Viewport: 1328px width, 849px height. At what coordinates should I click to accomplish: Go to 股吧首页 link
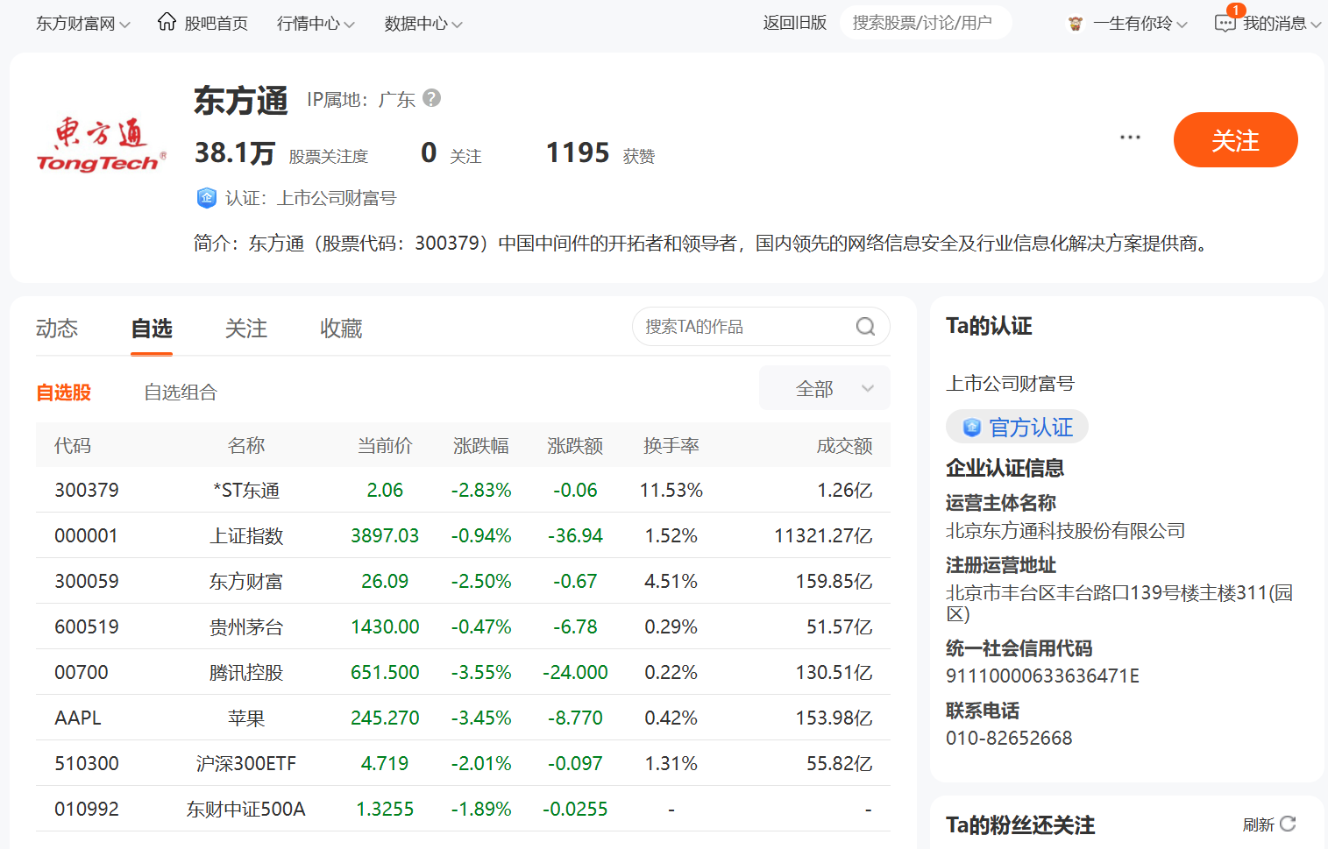point(216,24)
